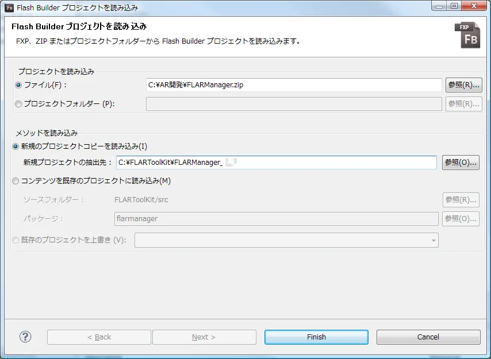Click the FXP FB file icon in header

pyautogui.click(x=467, y=36)
